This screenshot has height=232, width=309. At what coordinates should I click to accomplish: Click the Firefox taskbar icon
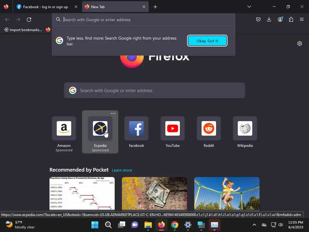coord(161,225)
